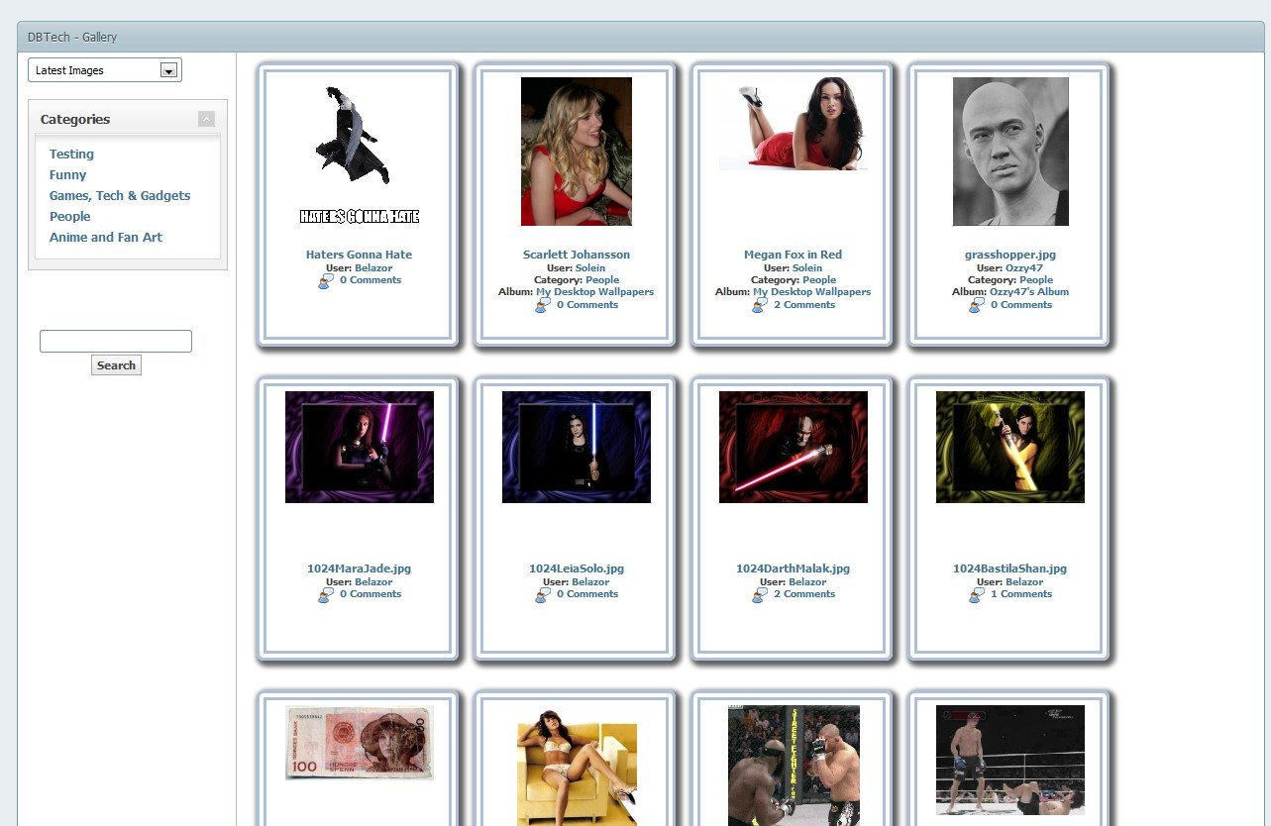Screen dimensions: 1271x826
Task: Open the People category in sidebar
Action: 69,216
